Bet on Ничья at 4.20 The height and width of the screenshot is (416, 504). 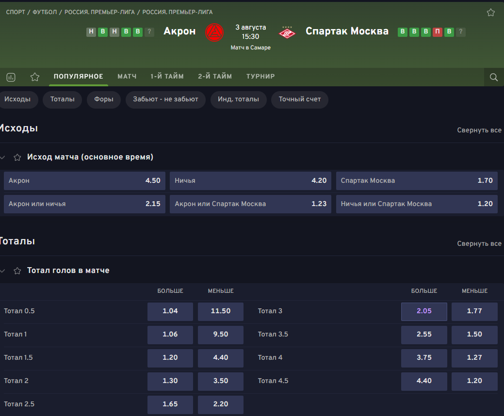point(250,181)
